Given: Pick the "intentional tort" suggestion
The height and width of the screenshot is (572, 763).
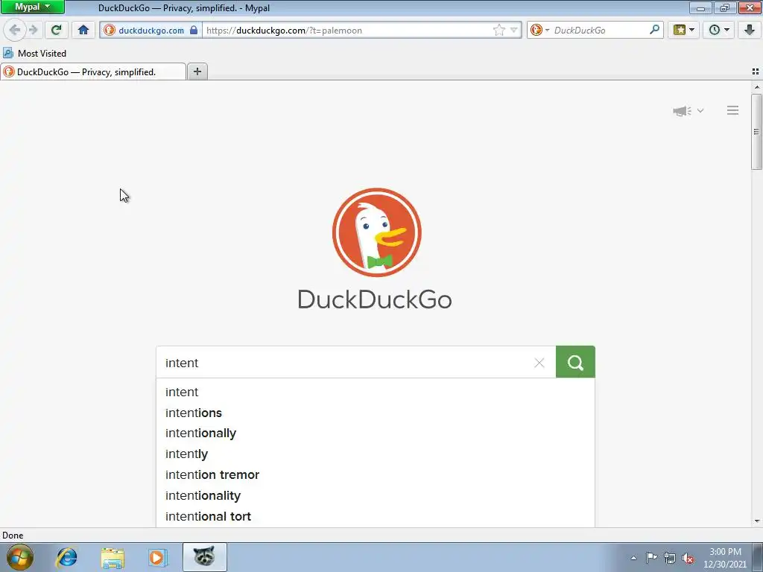Looking at the screenshot, I should [376, 517].
